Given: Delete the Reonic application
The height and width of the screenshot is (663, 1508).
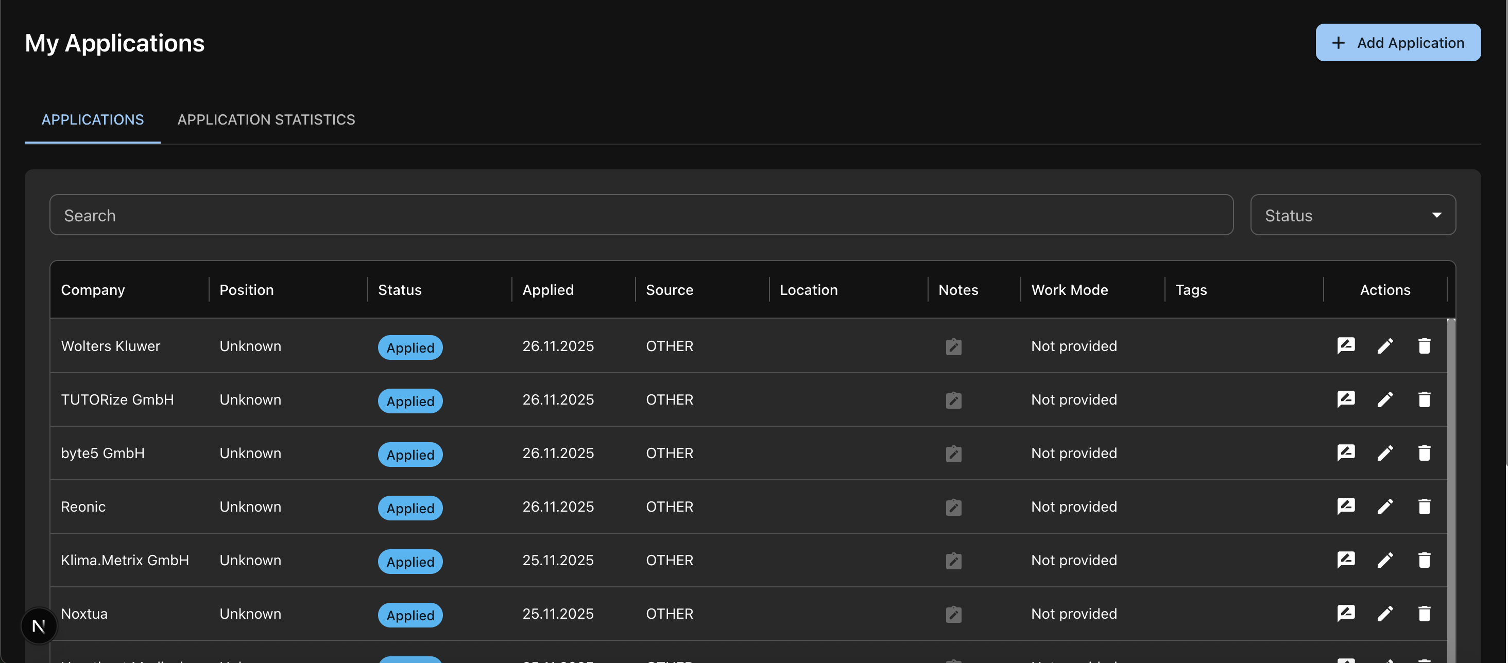Looking at the screenshot, I should point(1424,507).
